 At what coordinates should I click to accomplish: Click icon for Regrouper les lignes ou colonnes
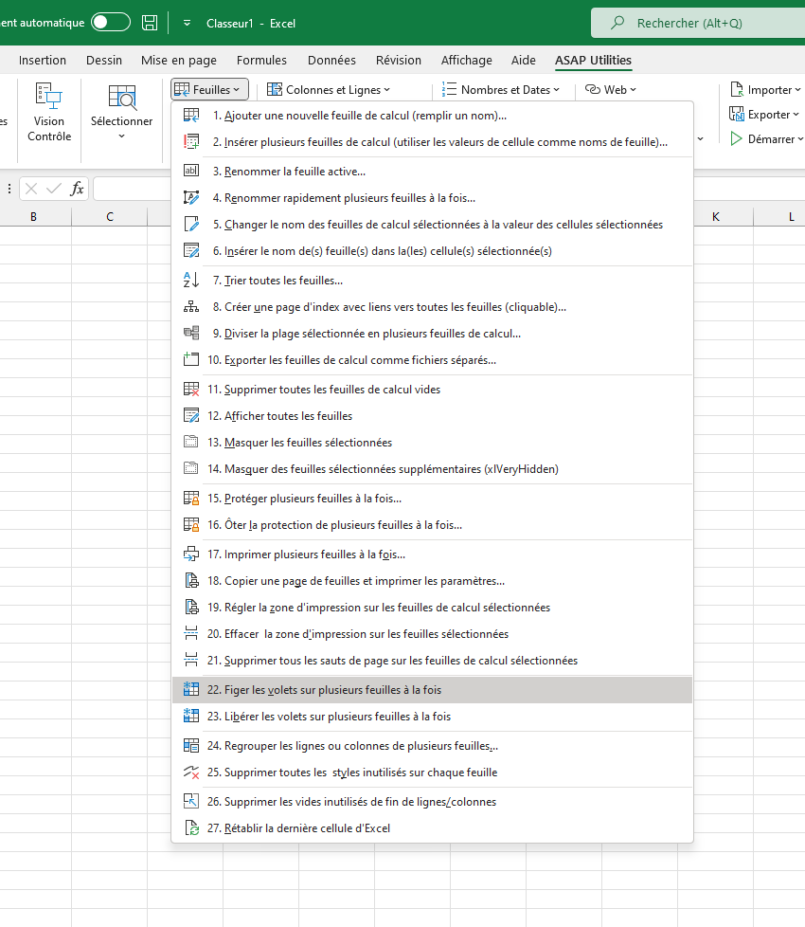click(x=191, y=746)
